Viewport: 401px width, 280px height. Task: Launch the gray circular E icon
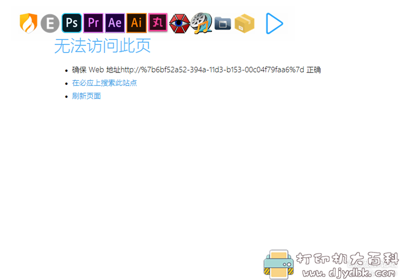pyautogui.click(x=50, y=23)
